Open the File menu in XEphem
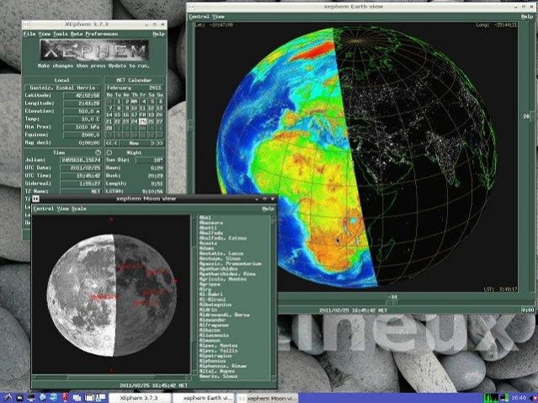Screen dimensions: 538x403 tap(29, 34)
